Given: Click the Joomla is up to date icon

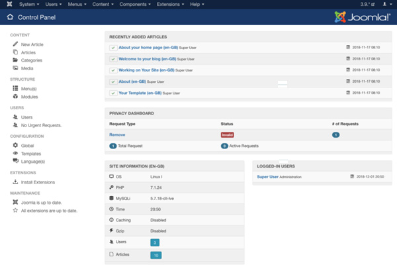Looking at the screenshot, I should click(15, 202).
